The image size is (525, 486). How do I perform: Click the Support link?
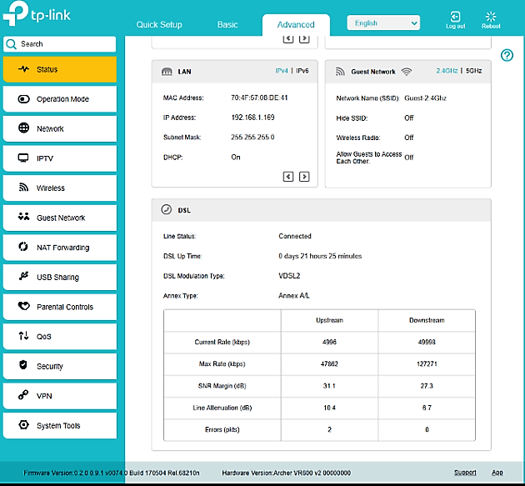(465, 473)
